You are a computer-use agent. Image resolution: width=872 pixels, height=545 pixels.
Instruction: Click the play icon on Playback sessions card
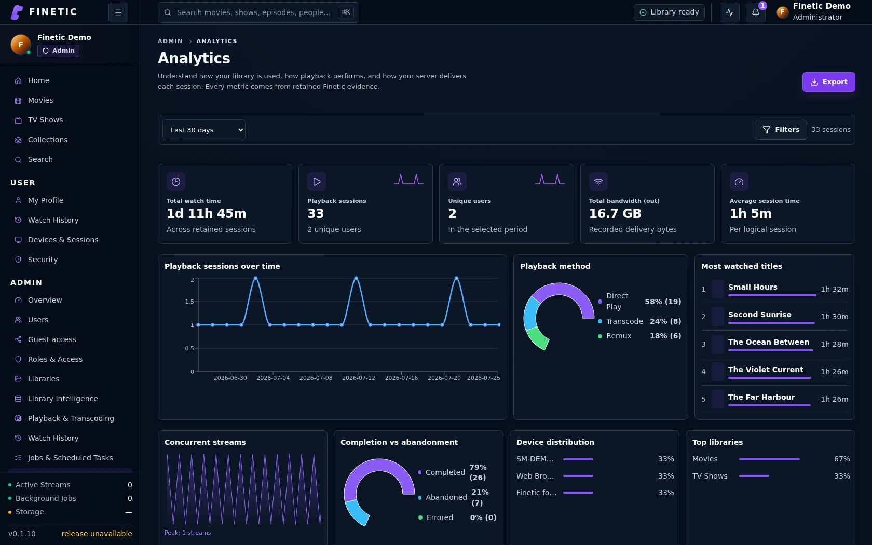[x=317, y=182]
